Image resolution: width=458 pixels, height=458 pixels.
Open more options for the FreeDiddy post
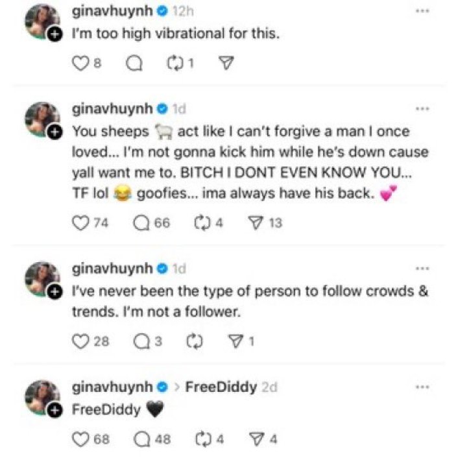tap(422, 387)
